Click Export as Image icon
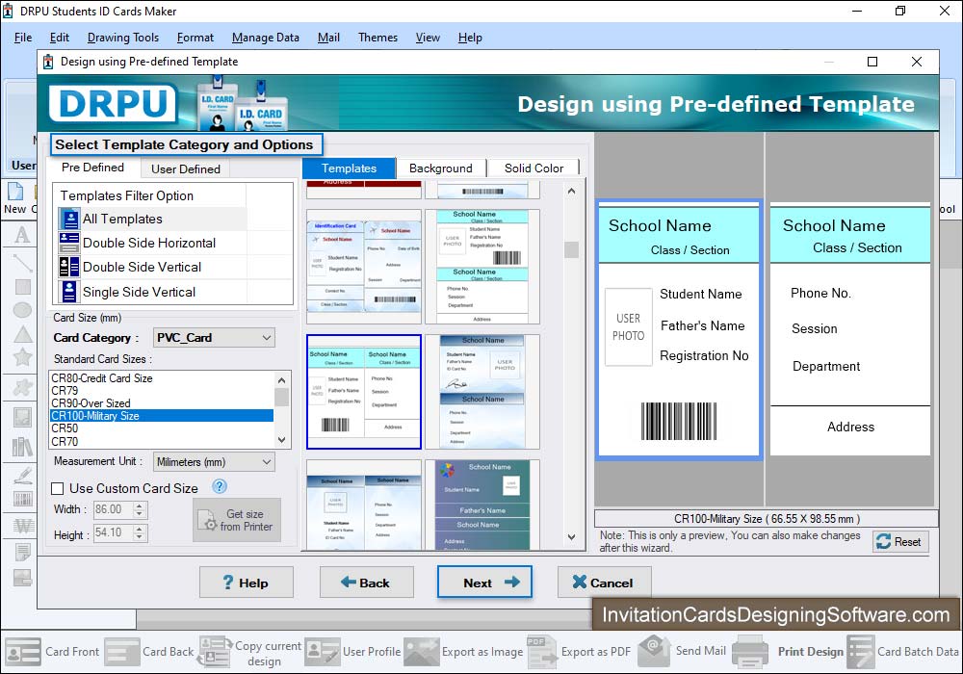The height and width of the screenshot is (674, 963). (422, 652)
